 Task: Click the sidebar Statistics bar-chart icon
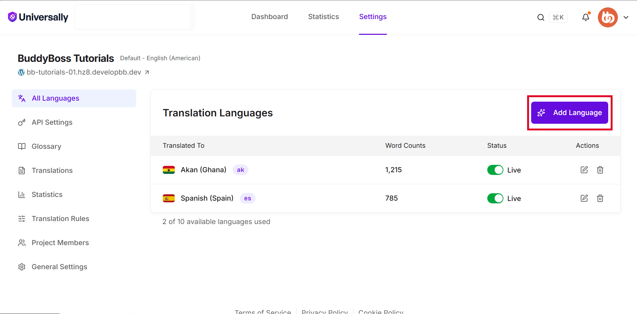coord(22,195)
